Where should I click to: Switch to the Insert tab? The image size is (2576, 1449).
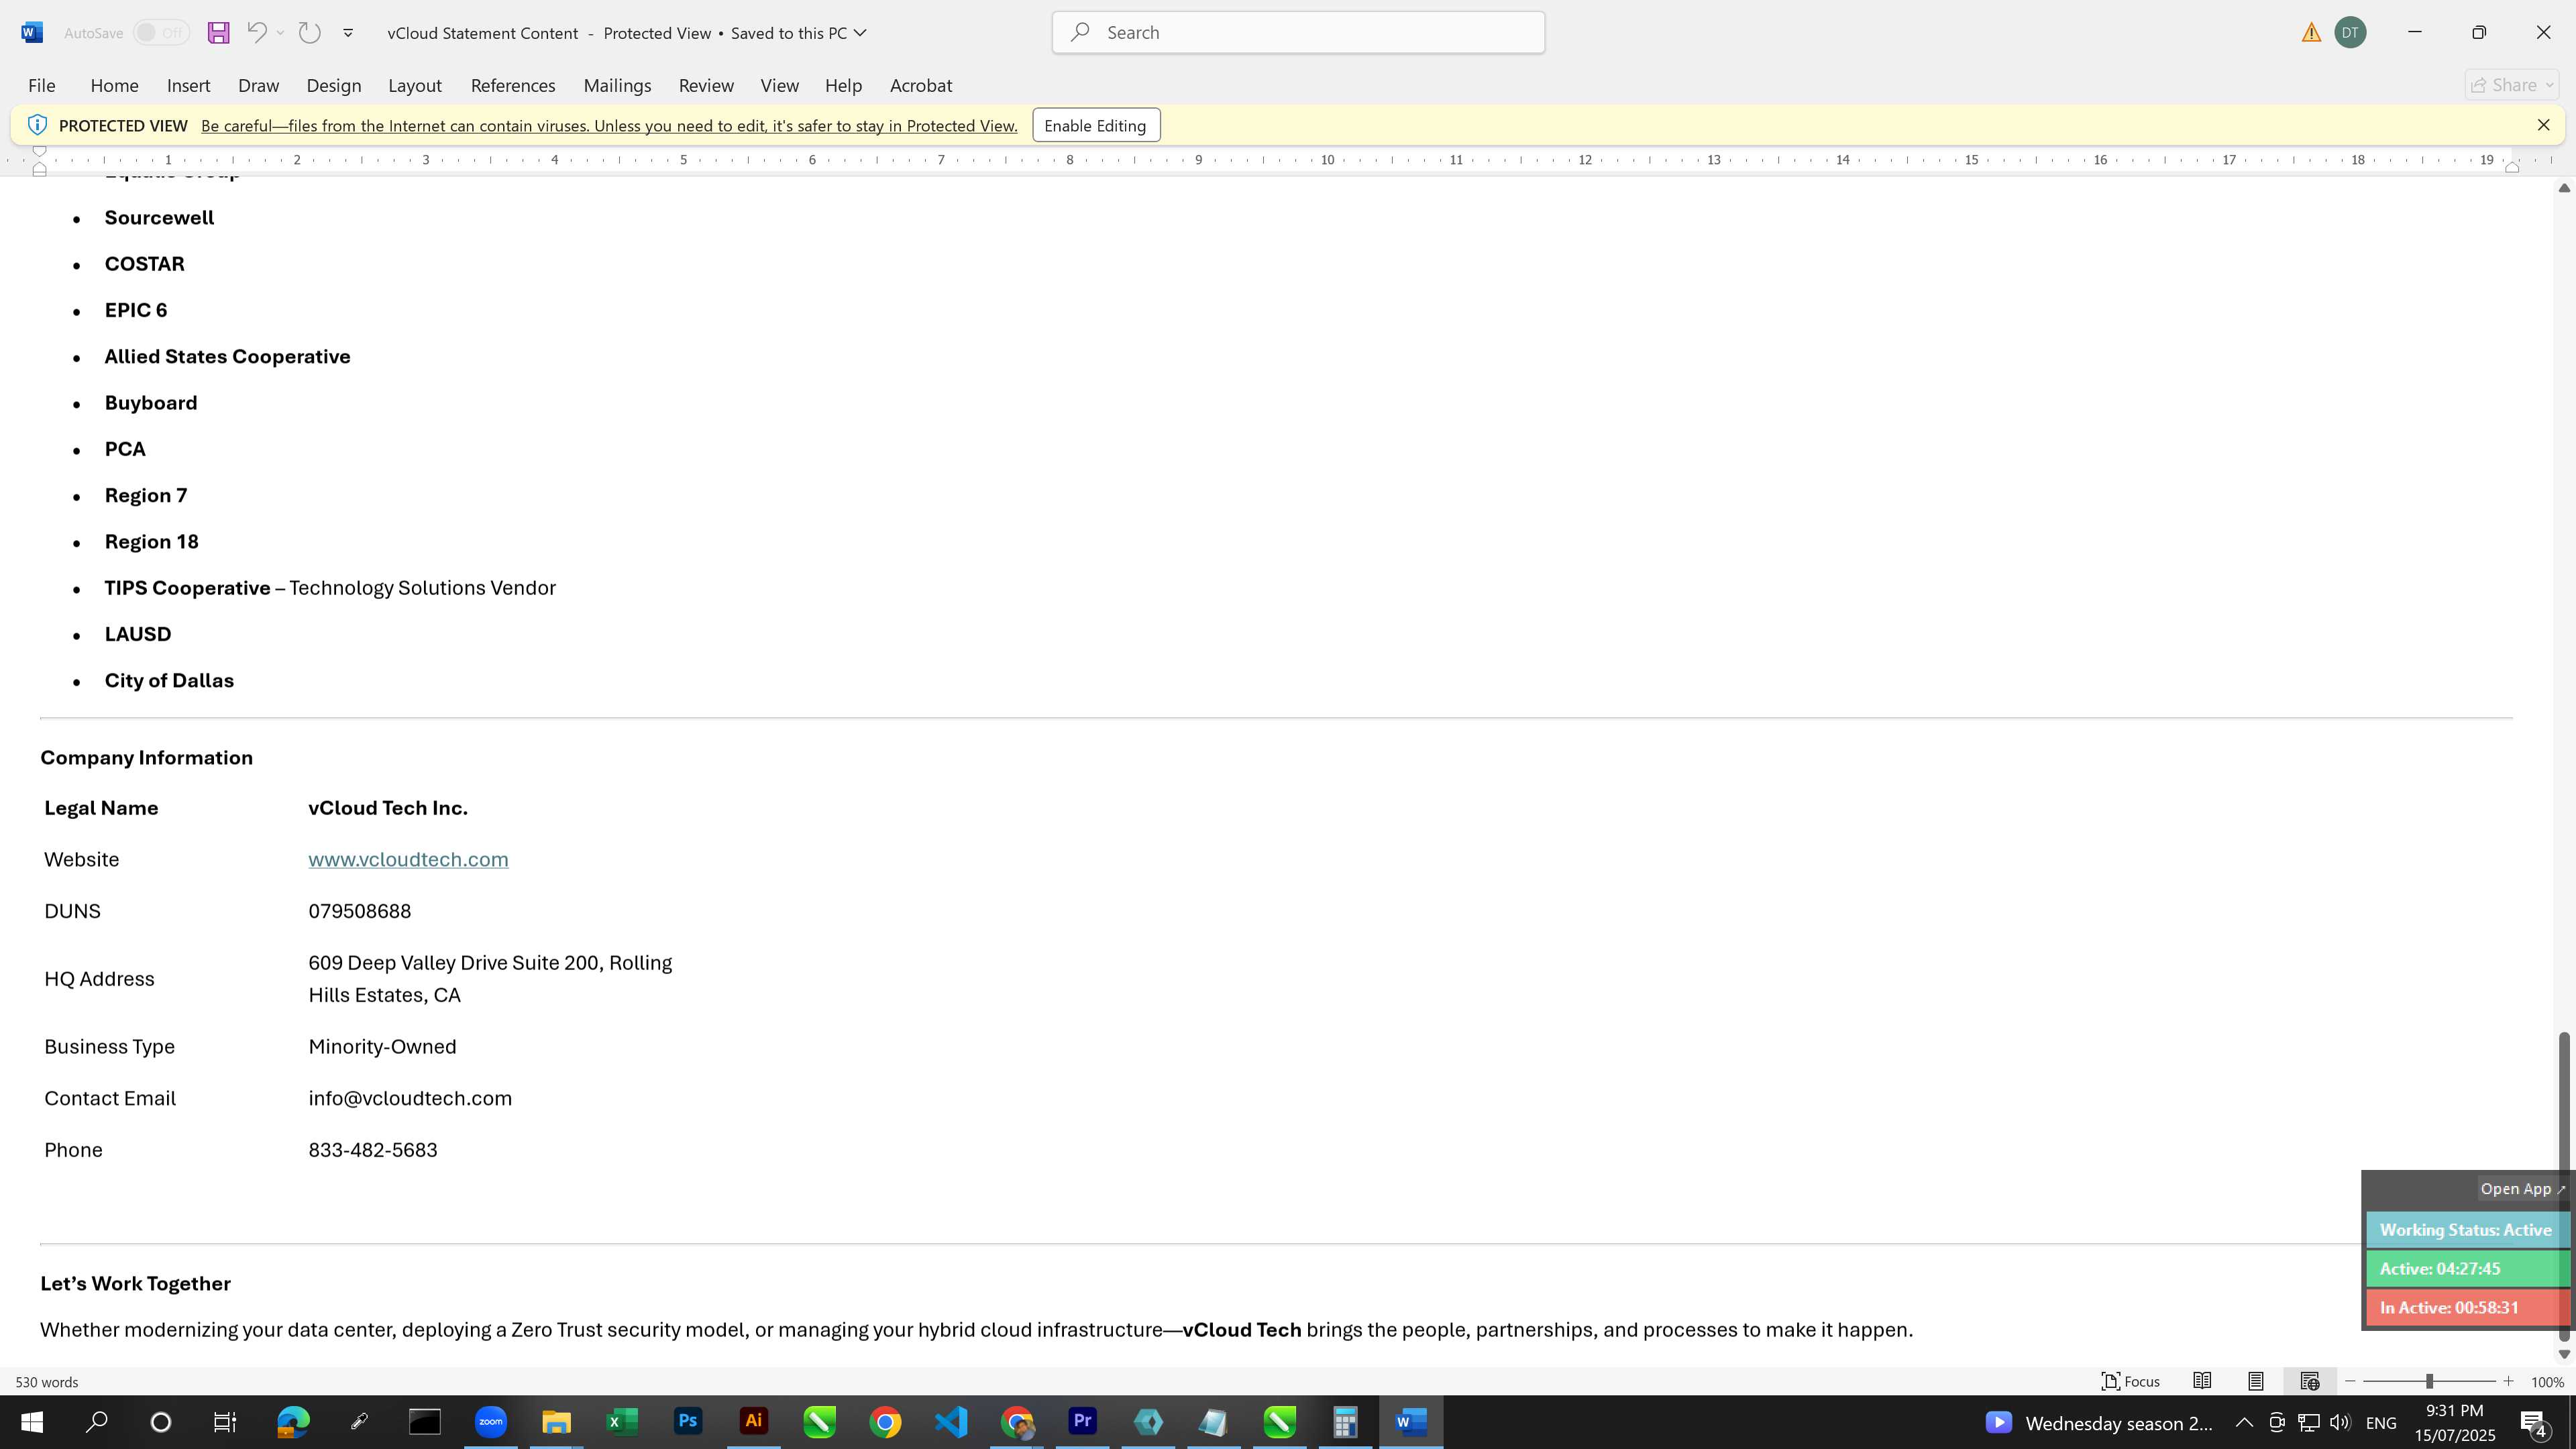pos(188,86)
